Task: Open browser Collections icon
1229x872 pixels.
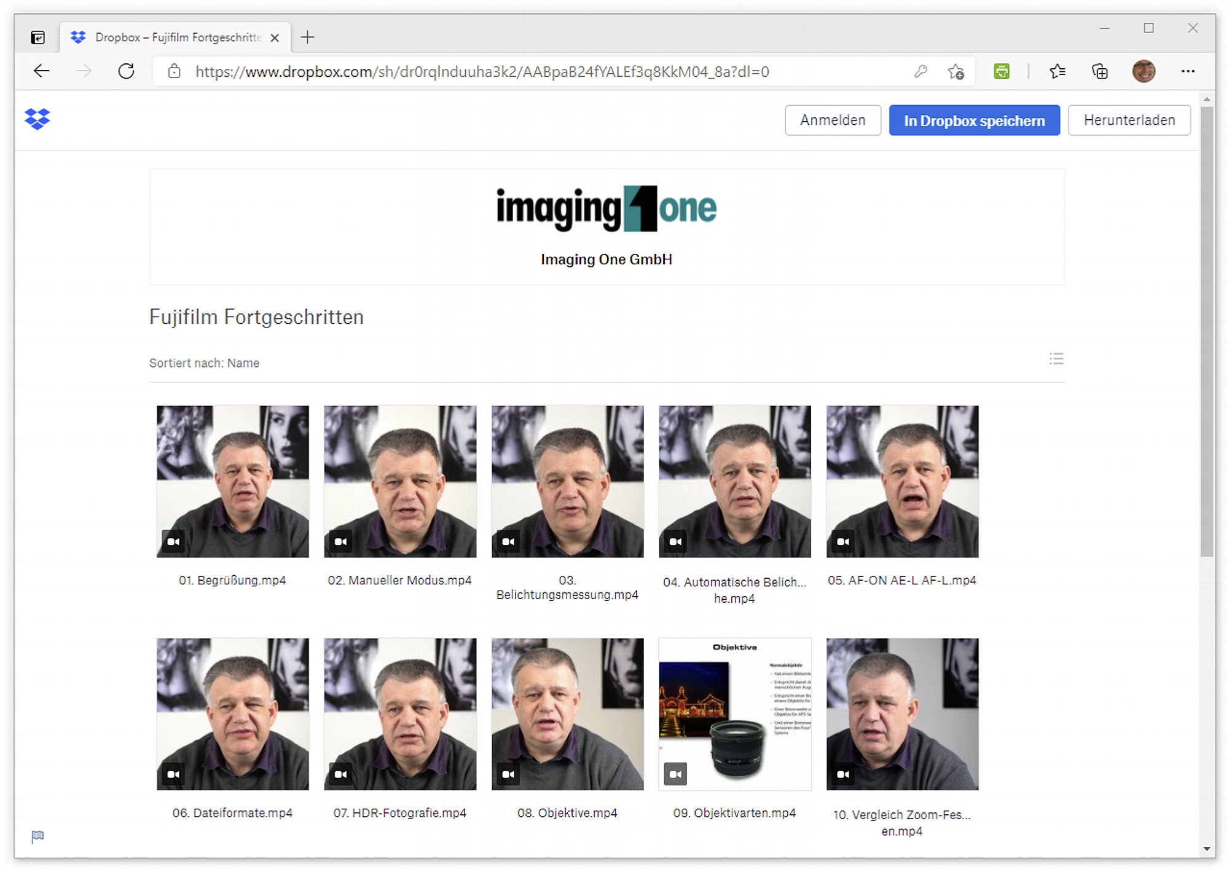Action: [1099, 71]
